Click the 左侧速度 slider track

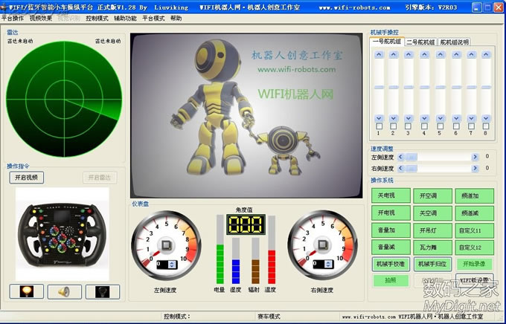click(x=439, y=157)
